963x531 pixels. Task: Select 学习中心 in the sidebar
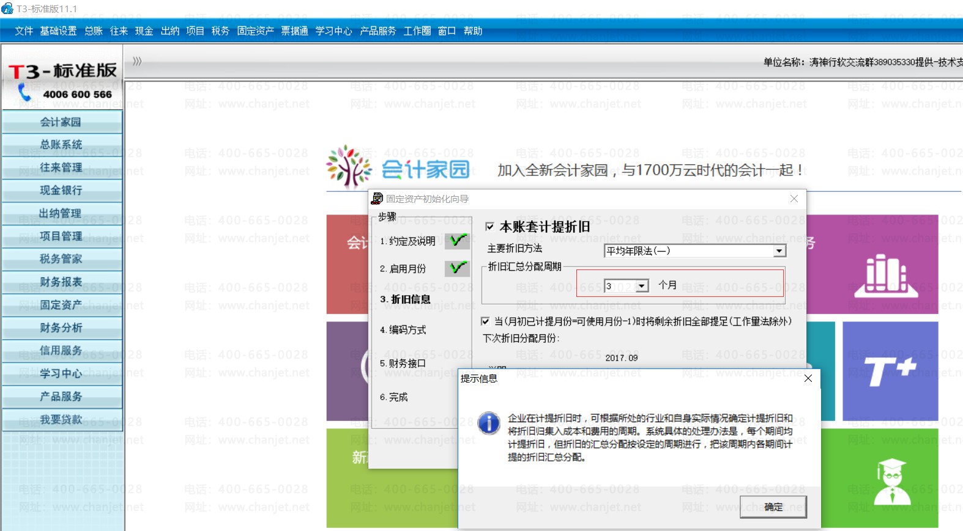(x=62, y=374)
